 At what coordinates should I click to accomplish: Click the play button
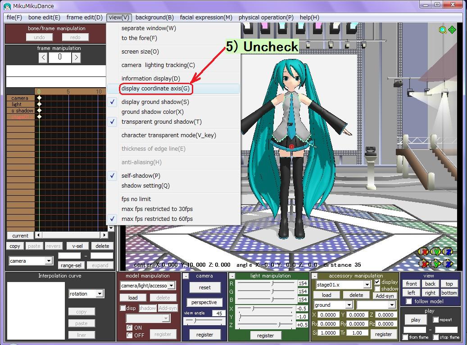tap(416, 320)
